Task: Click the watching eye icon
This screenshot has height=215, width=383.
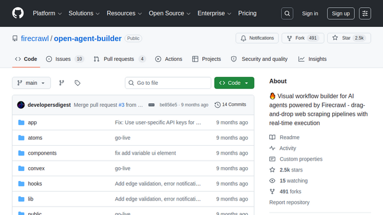Action: click(x=272, y=180)
